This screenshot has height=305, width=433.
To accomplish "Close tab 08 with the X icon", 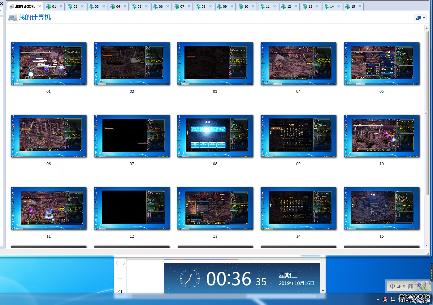I will (210, 6).
